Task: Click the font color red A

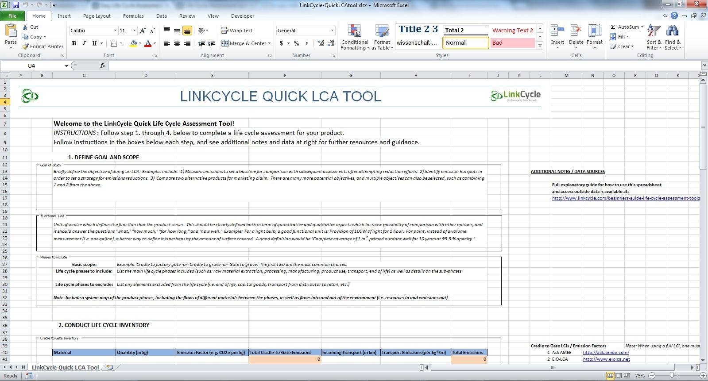Action: (x=148, y=43)
